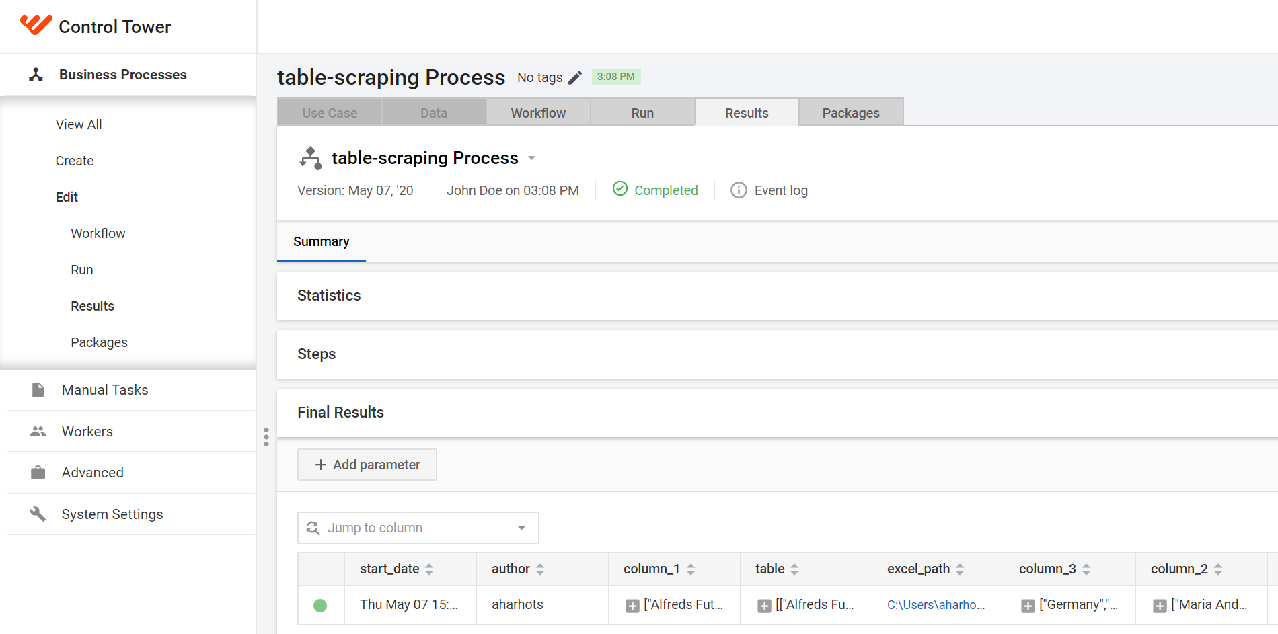Open Results under Edit in sidebar

pos(93,306)
